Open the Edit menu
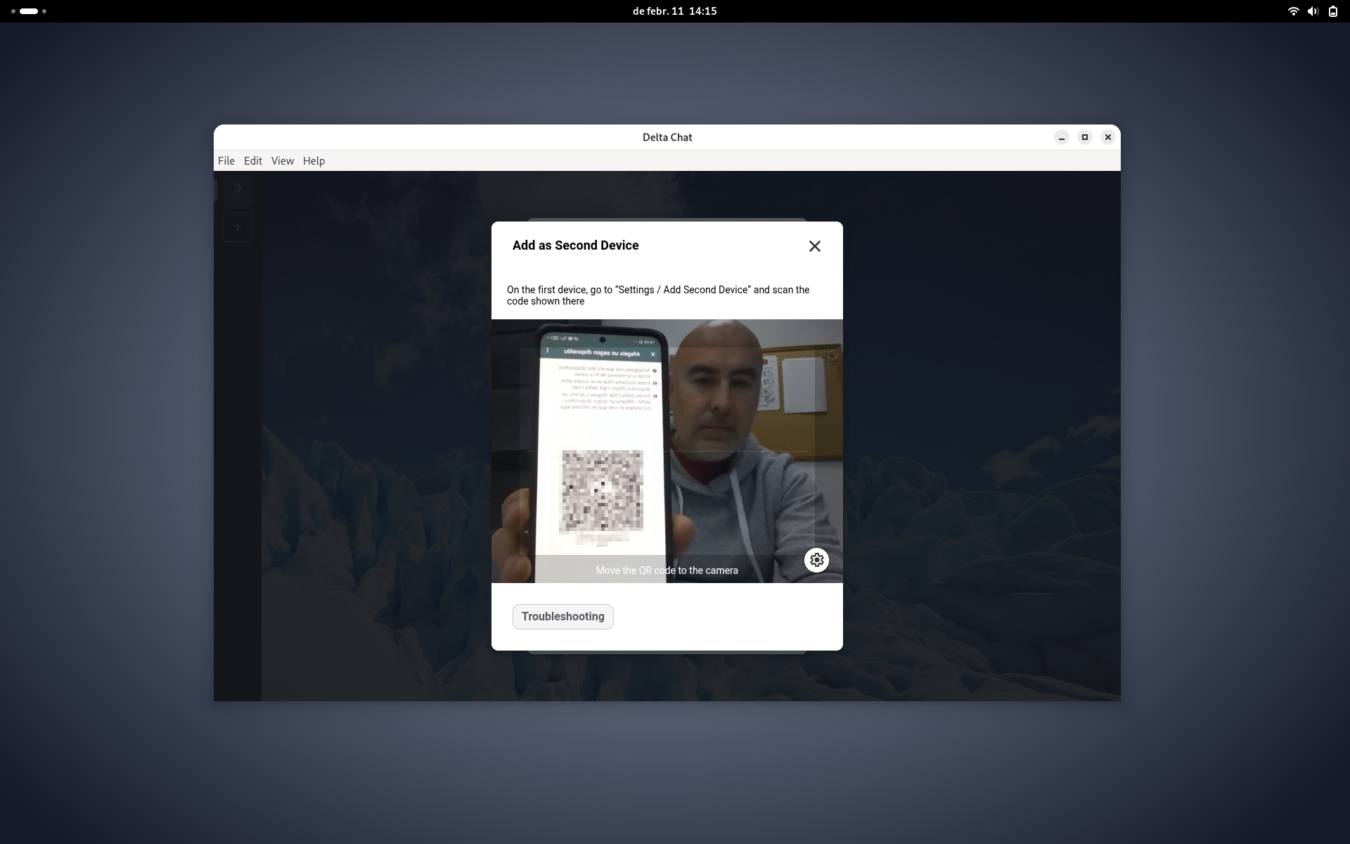1350x844 pixels. coord(253,160)
